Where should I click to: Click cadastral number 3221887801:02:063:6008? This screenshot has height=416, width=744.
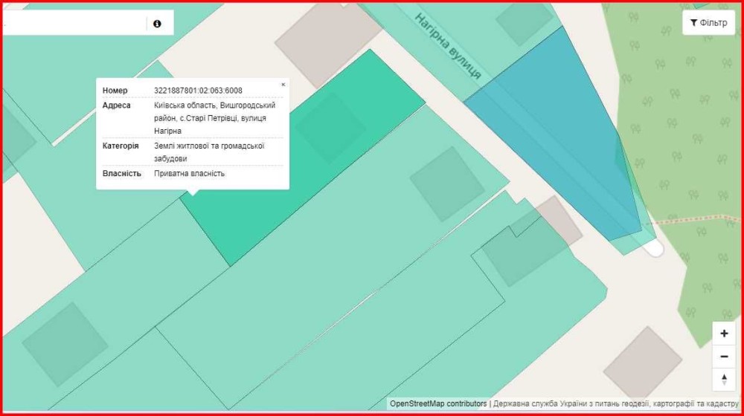[198, 91]
